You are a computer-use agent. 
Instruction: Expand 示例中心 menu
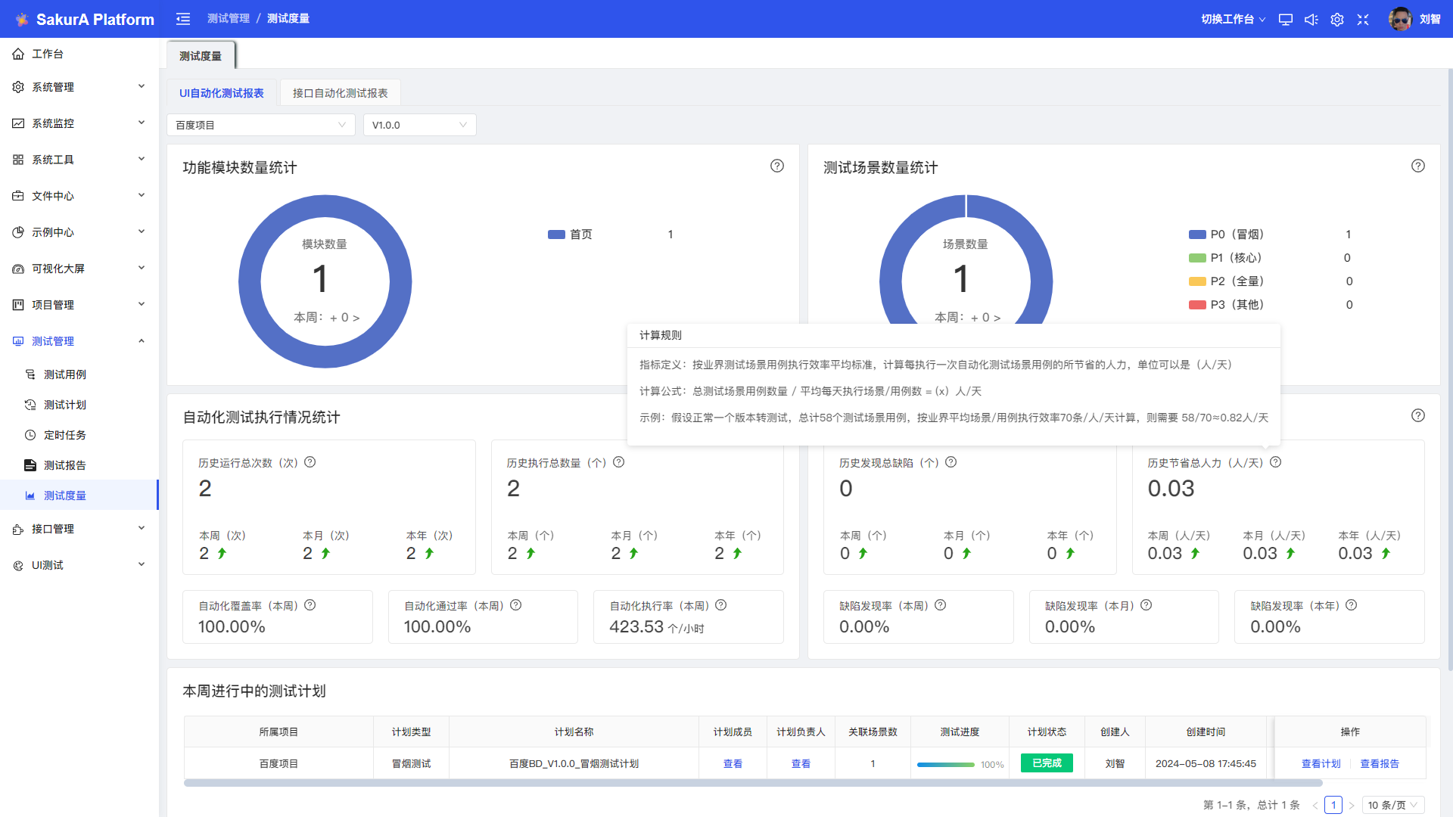pyautogui.click(x=79, y=232)
